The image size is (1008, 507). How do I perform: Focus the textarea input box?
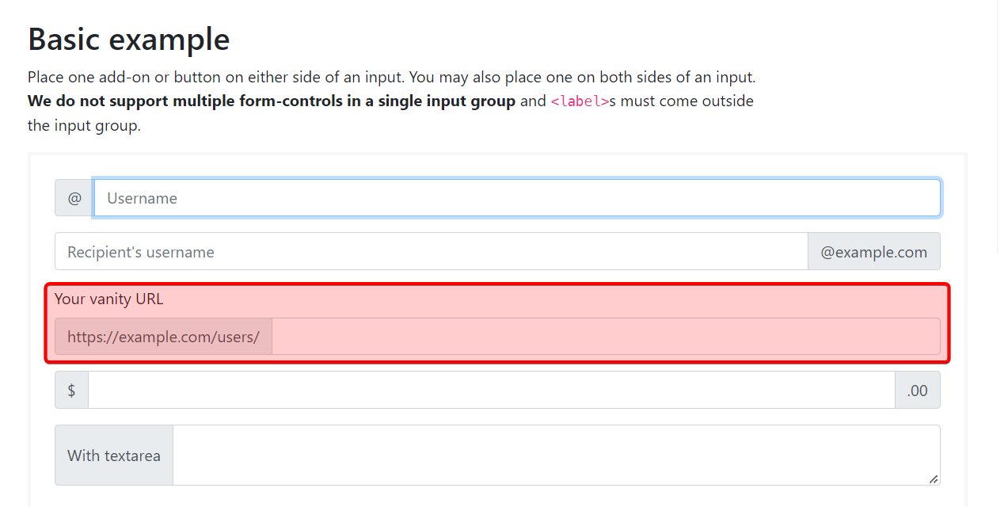554,454
